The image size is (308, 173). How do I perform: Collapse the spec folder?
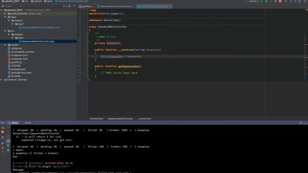coord(5,17)
